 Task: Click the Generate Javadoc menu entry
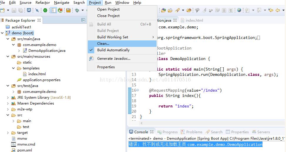pos(114,59)
